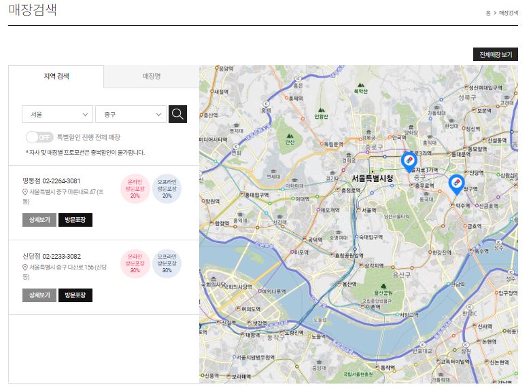Click 안산 mountain icon on map
This screenshot has height=389, width=531.
point(290,136)
